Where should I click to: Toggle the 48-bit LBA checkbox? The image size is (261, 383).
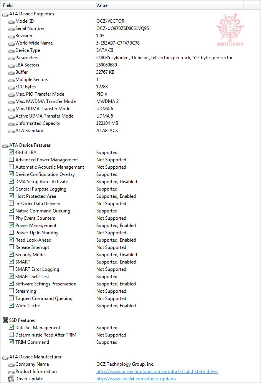click(11, 152)
